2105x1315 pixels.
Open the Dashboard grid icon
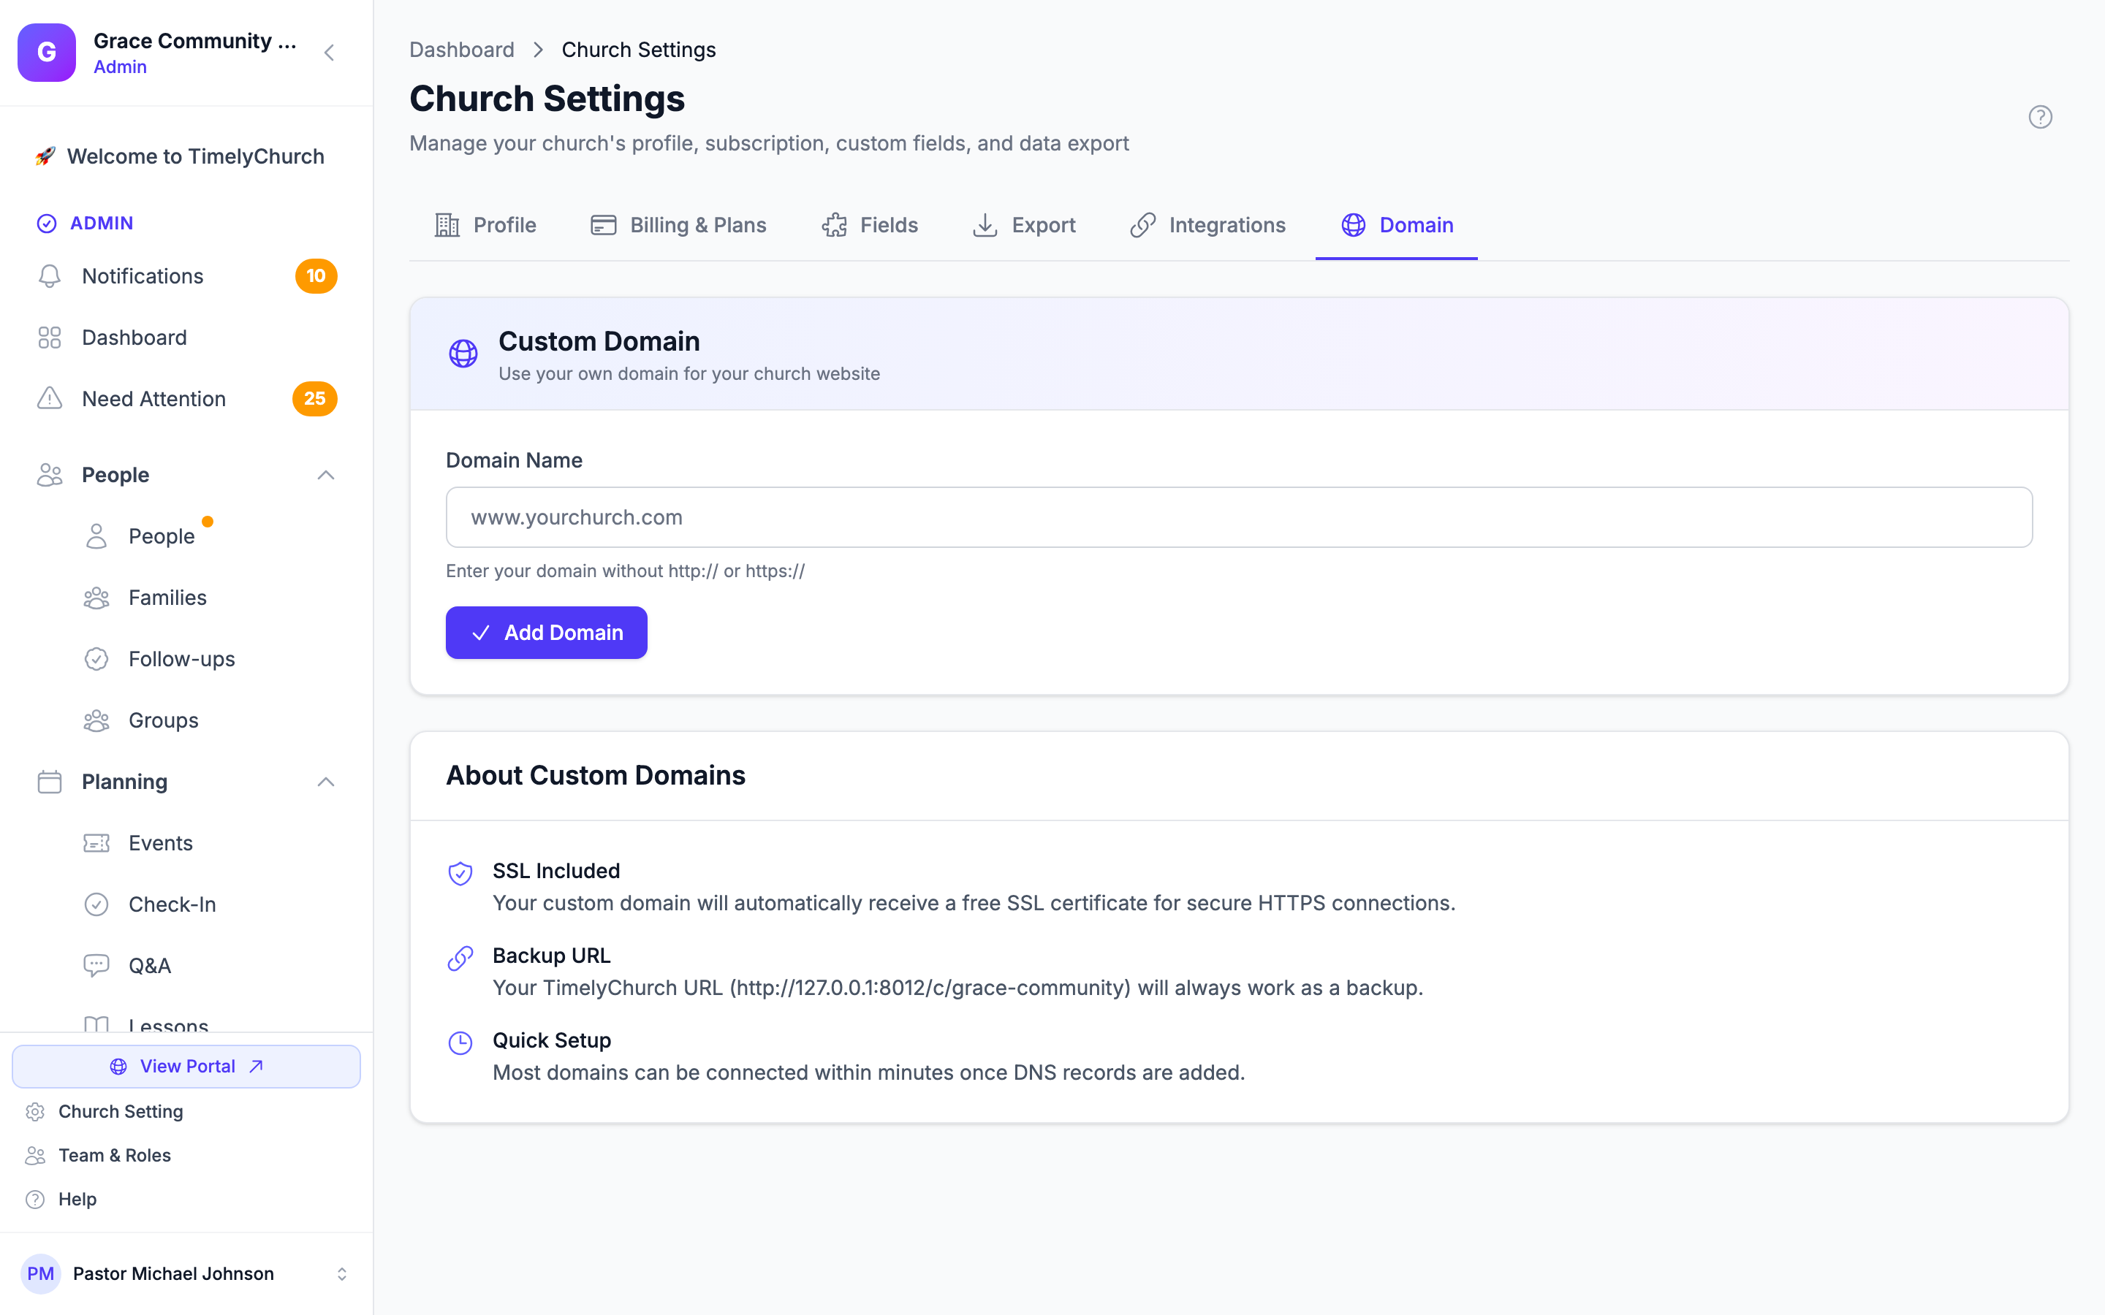(x=50, y=338)
